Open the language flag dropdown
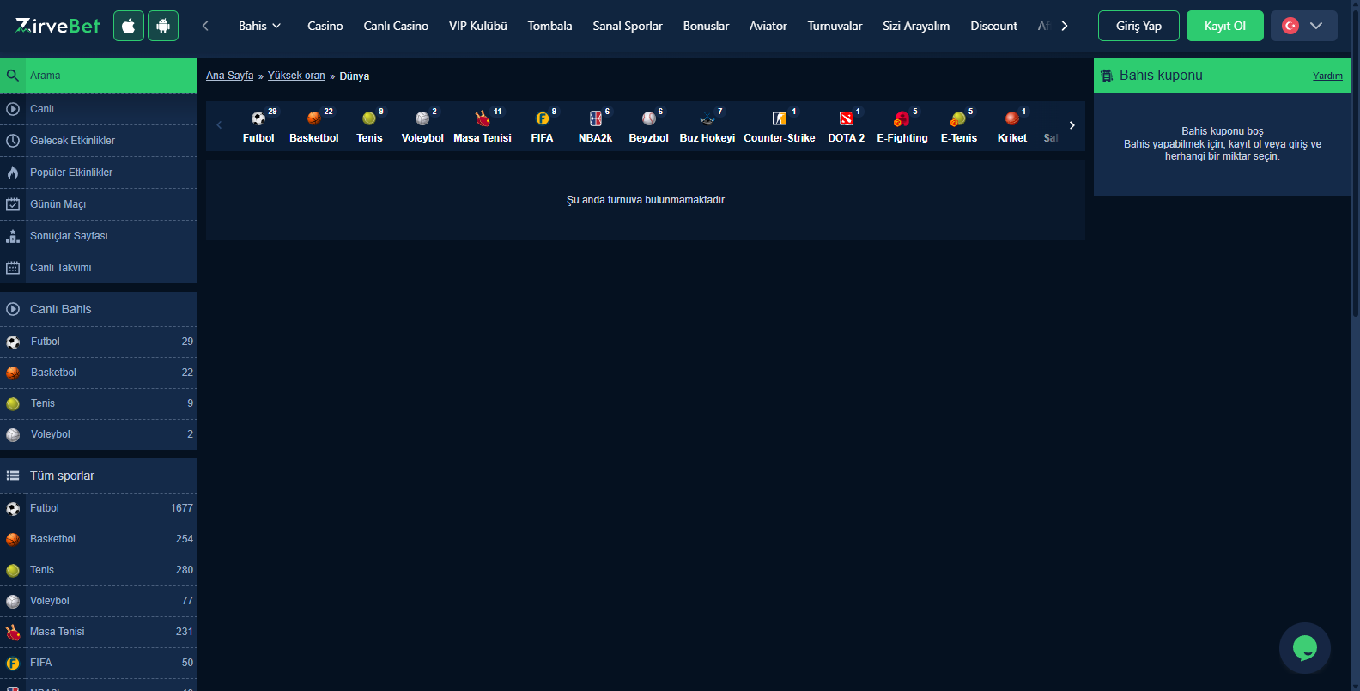Screen dimensions: 1360x691 (1303, 26)
